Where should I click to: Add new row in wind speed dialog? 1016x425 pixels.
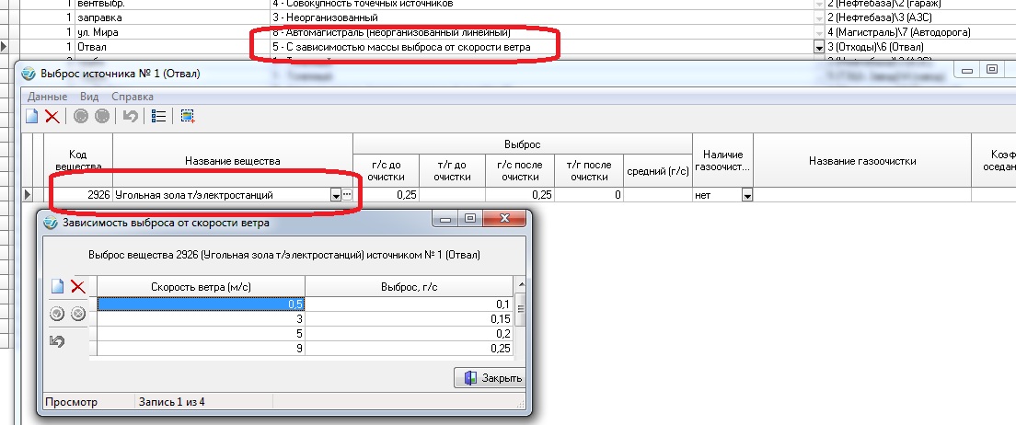tap(57, 287)
